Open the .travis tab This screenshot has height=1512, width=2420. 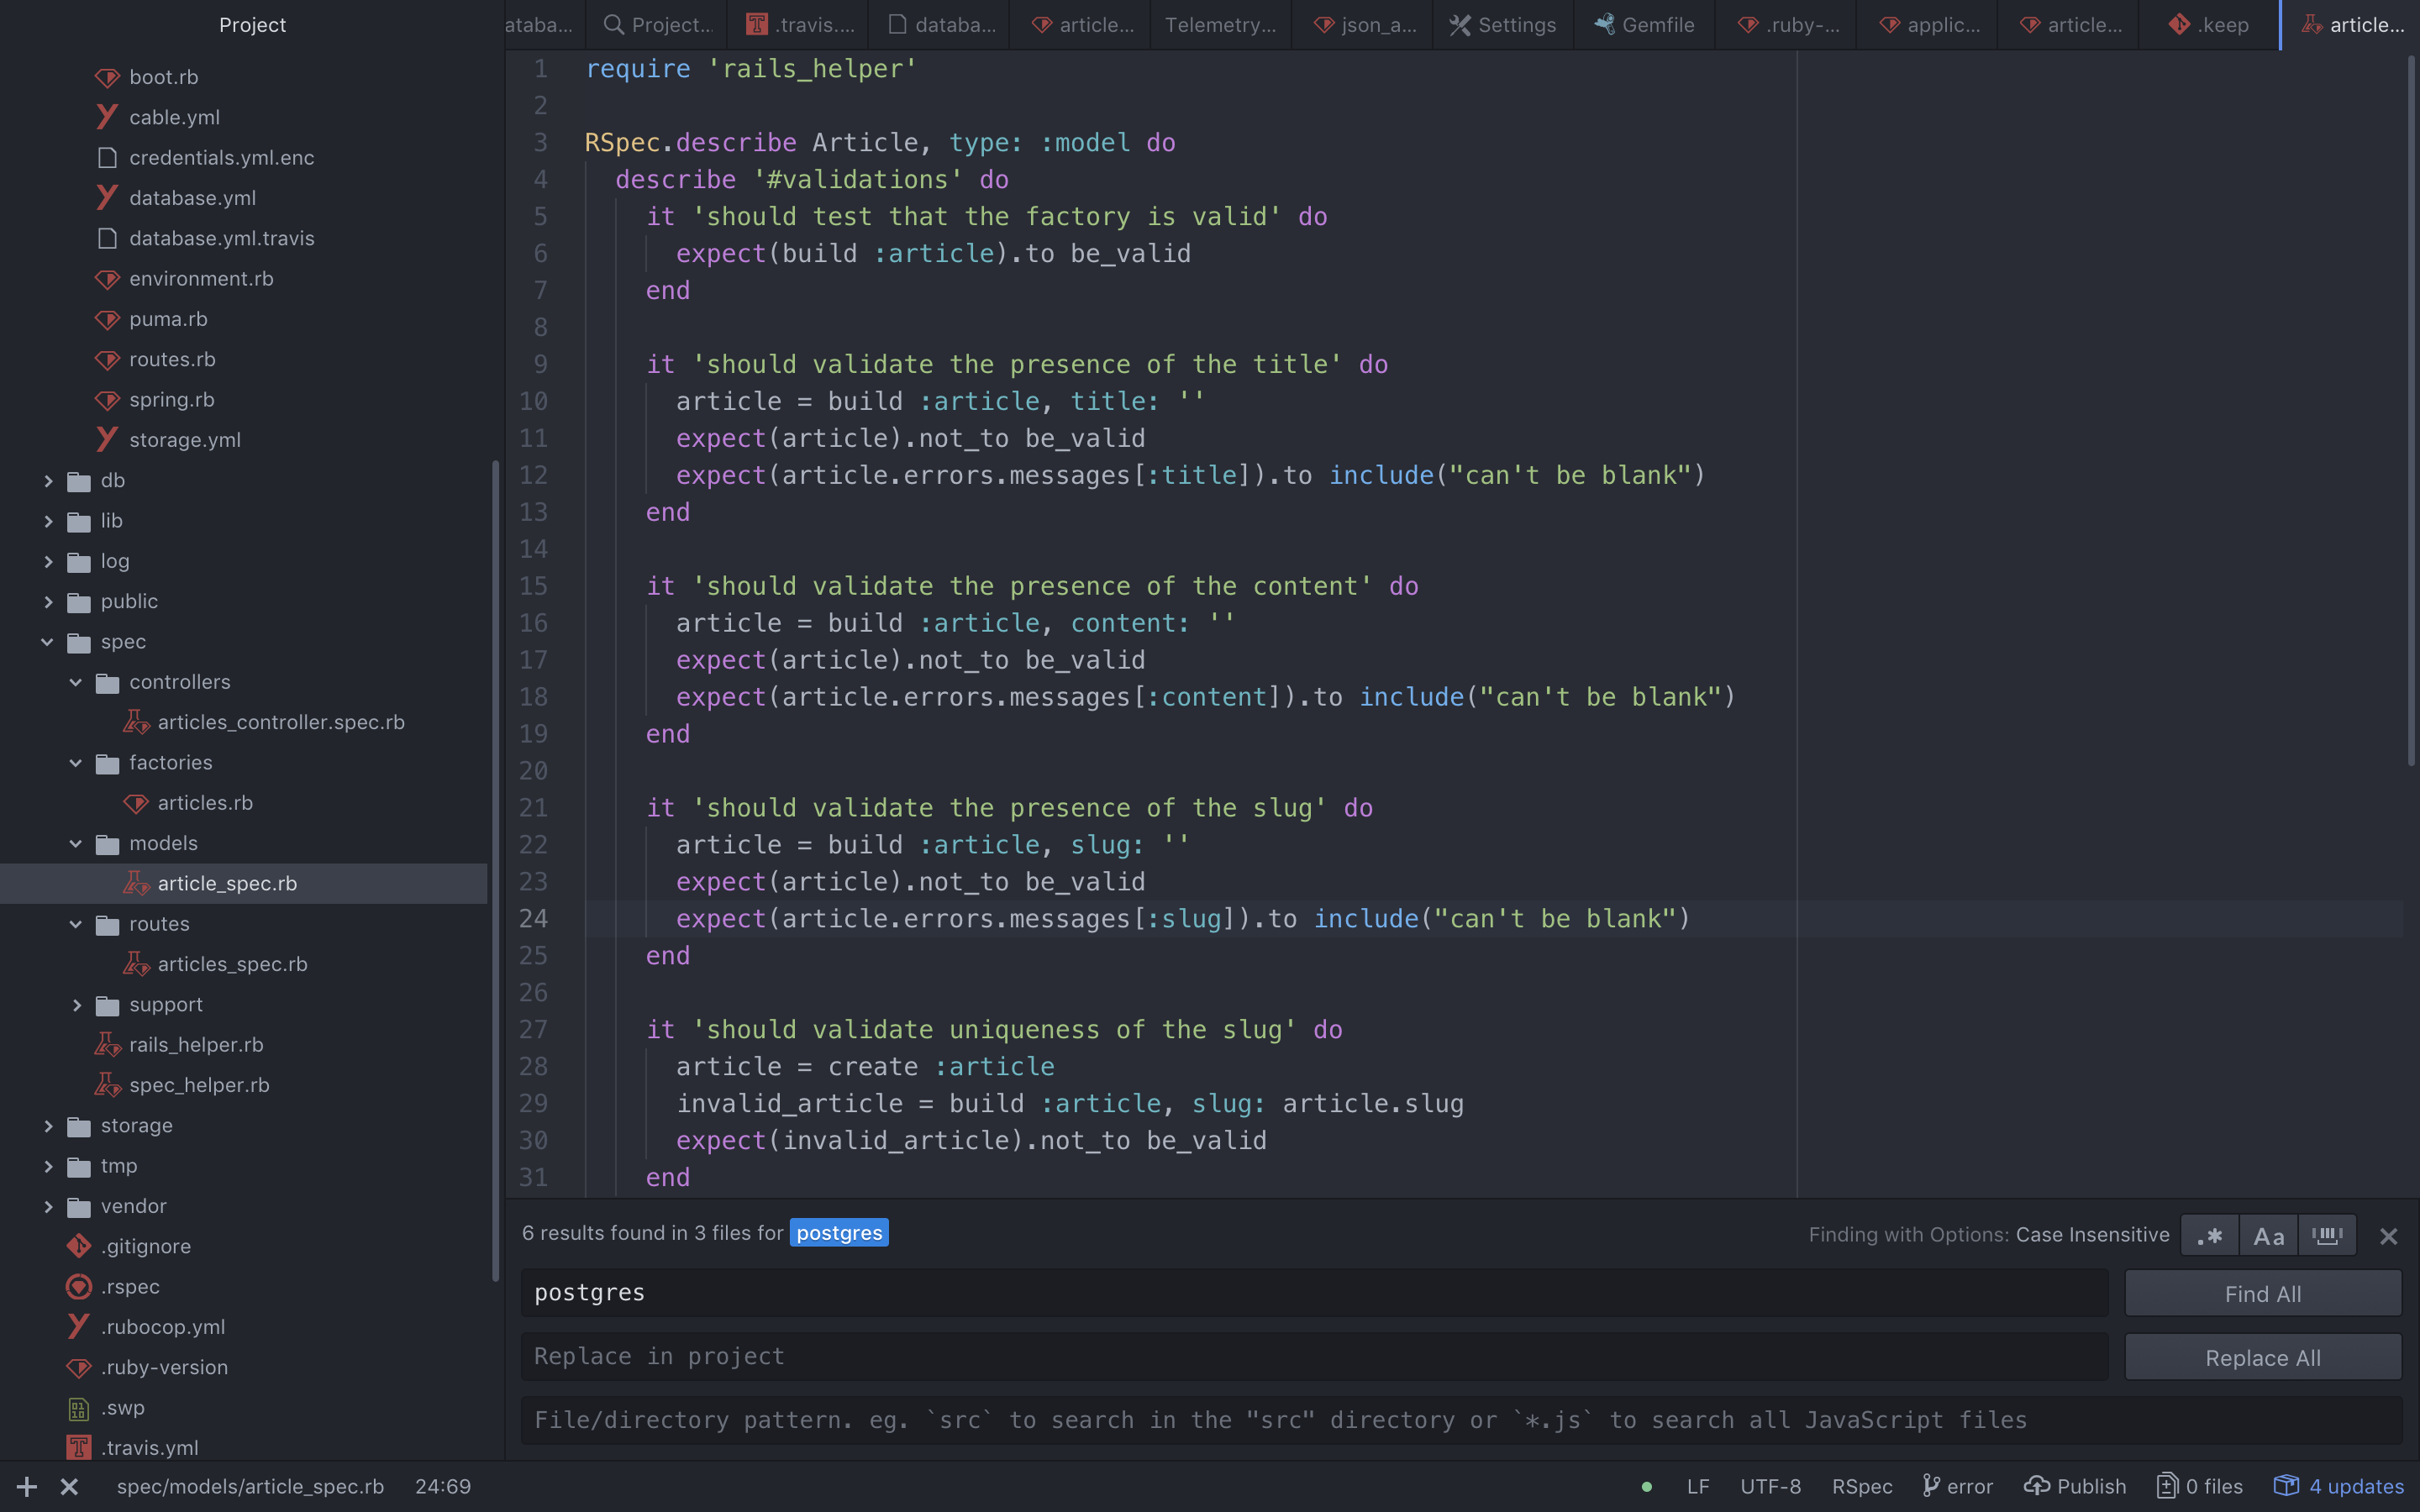(x=798, y=25)
